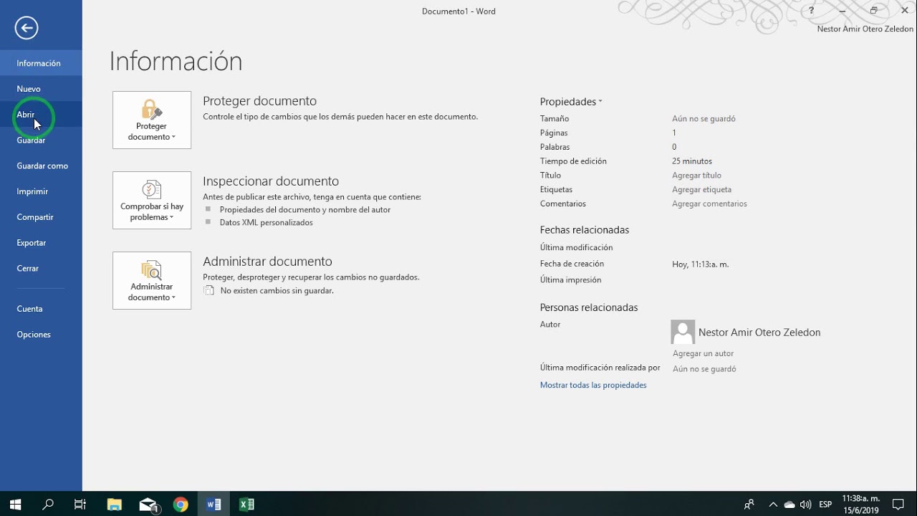Open the taskbar clock and date
Viewport: 917px width, 516px height.
pos(860,505)
